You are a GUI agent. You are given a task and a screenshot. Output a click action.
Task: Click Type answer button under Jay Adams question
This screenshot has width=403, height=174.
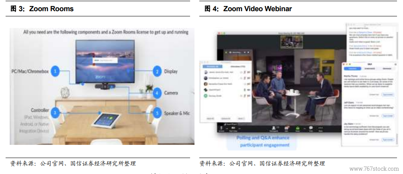387,140
